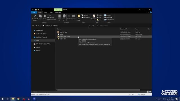Screen dimensions: 180x101
Task: Switch to the View tab
Action: 51,12
